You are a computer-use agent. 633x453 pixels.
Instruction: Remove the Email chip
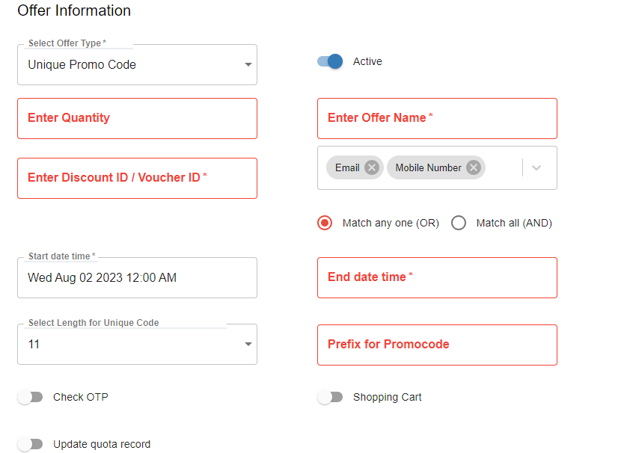(x=372, y=167)
